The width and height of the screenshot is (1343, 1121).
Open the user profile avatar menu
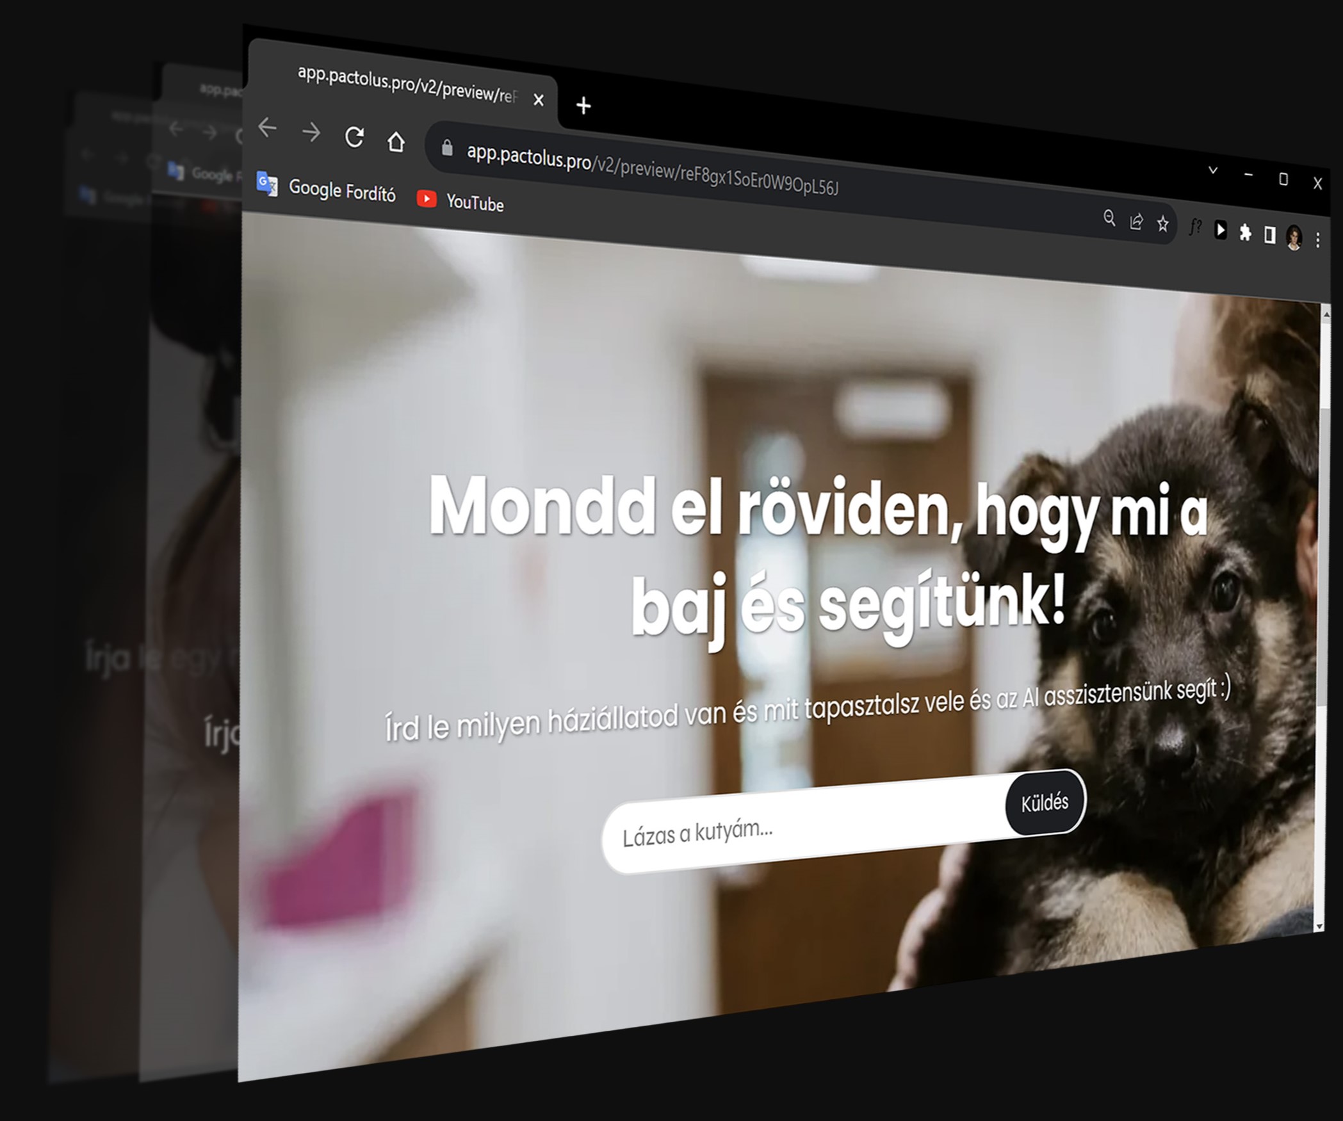click(x=1294, y=238)
